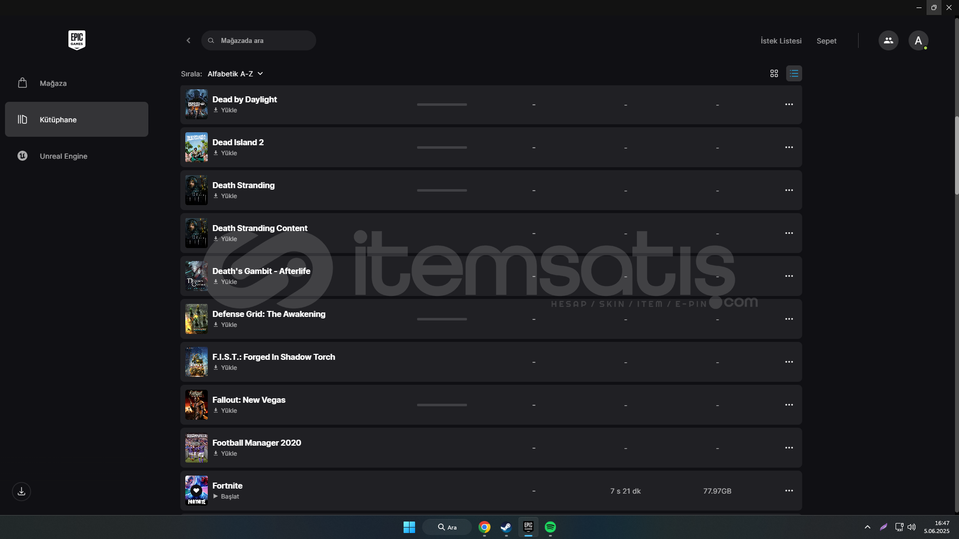The image size is (959, 539).
Task: Click Fortnite playtime 7 s 21 dk
Action: [x=625, y=491]
